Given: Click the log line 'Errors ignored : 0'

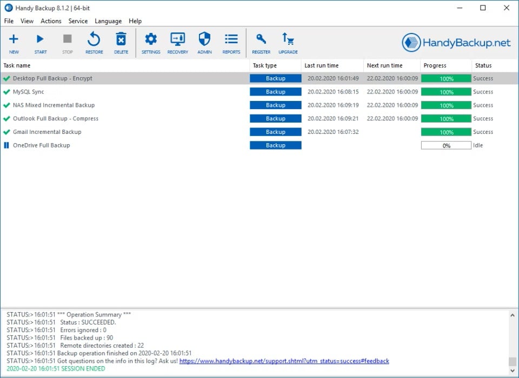Looking at the screenshot, I should (57, 330).
